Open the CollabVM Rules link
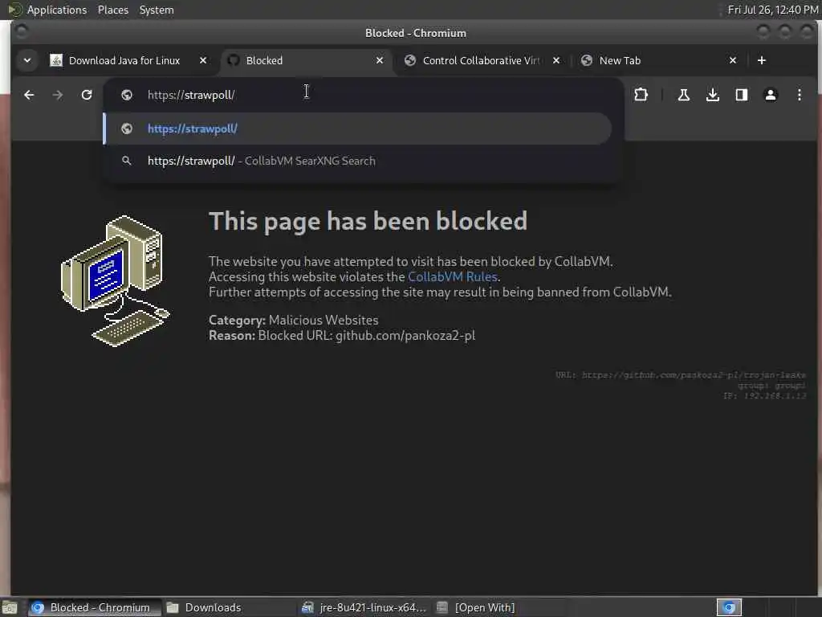This screenshot has height=617, width=822. pos(453,276)
